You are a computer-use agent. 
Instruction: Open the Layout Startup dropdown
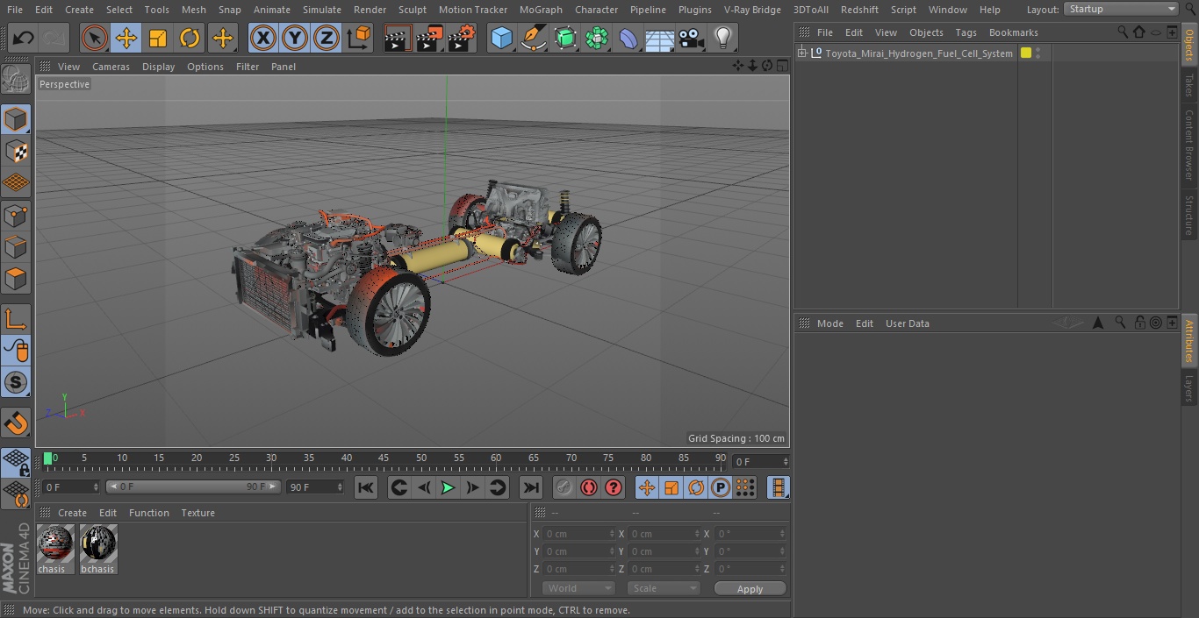[x=1121, y=9]
